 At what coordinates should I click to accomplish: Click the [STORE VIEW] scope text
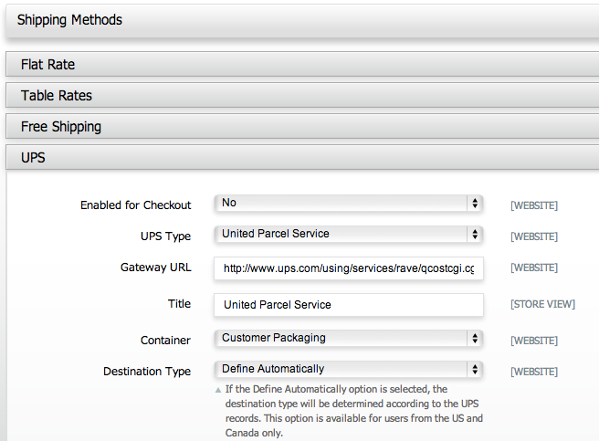coord(542,304)
